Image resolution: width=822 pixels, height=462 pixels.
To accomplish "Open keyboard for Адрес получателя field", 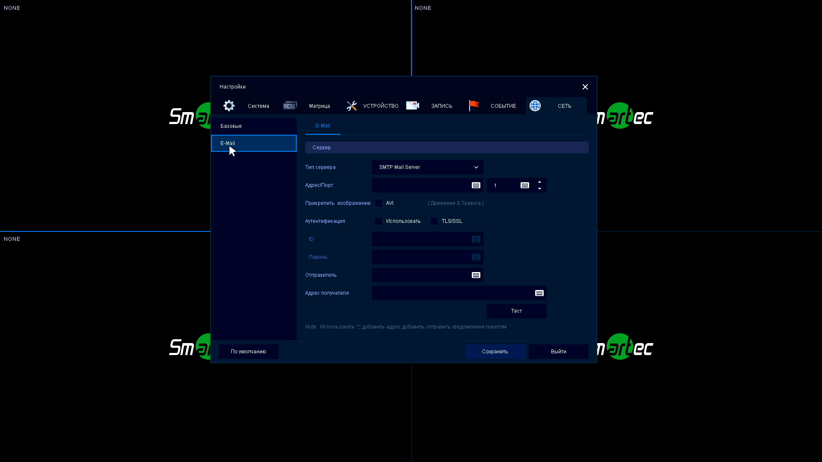I will point(539,293).
